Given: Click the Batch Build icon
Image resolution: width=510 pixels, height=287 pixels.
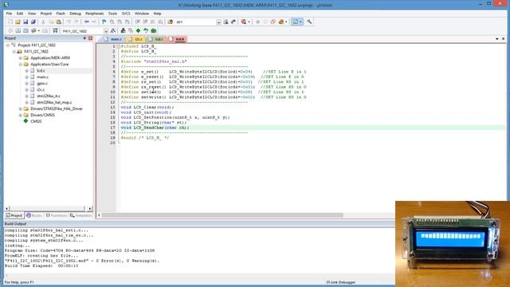Looking at the screenshot, I should tap(33, 30).
